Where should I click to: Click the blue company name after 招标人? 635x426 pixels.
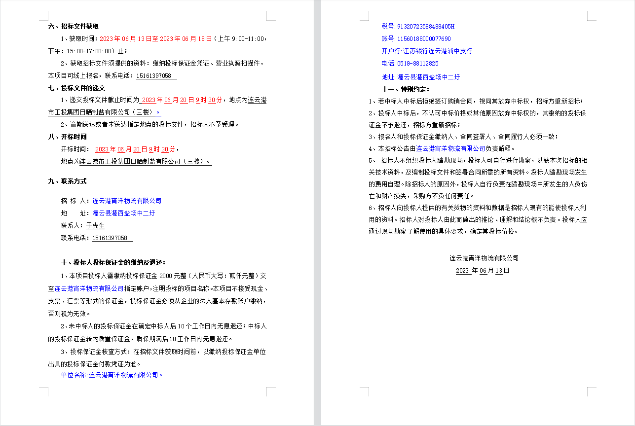pyautogui.click(x=127, y=201)
